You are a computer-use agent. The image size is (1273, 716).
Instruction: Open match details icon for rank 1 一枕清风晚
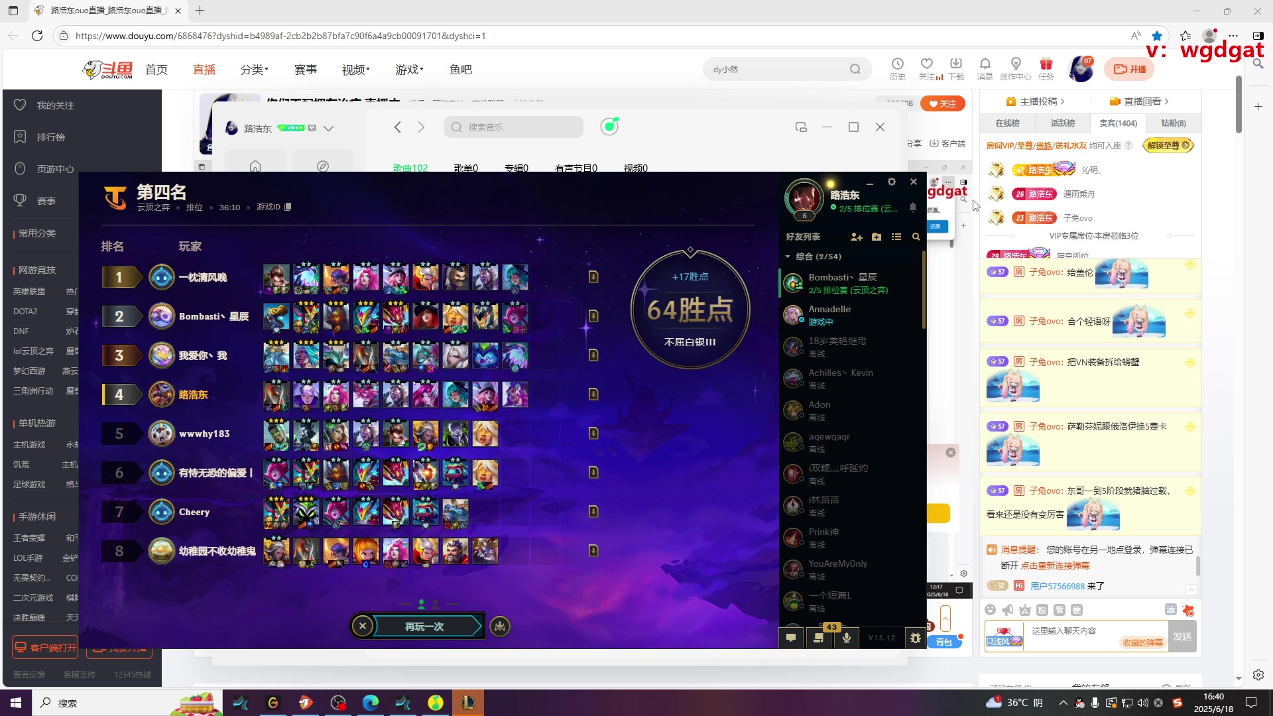point(593,277)
